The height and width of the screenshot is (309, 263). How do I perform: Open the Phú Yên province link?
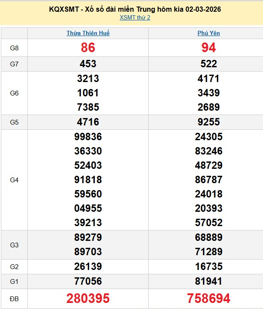point(209,33)
